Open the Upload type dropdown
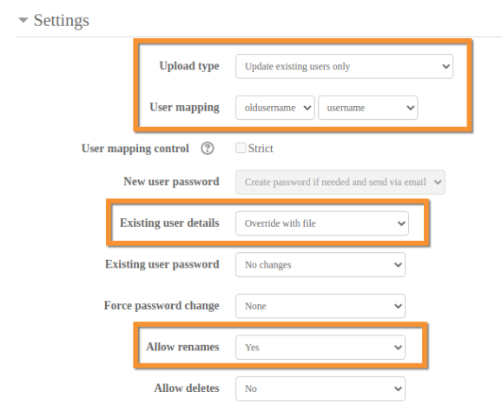502x412 pixels. point(344,66)
